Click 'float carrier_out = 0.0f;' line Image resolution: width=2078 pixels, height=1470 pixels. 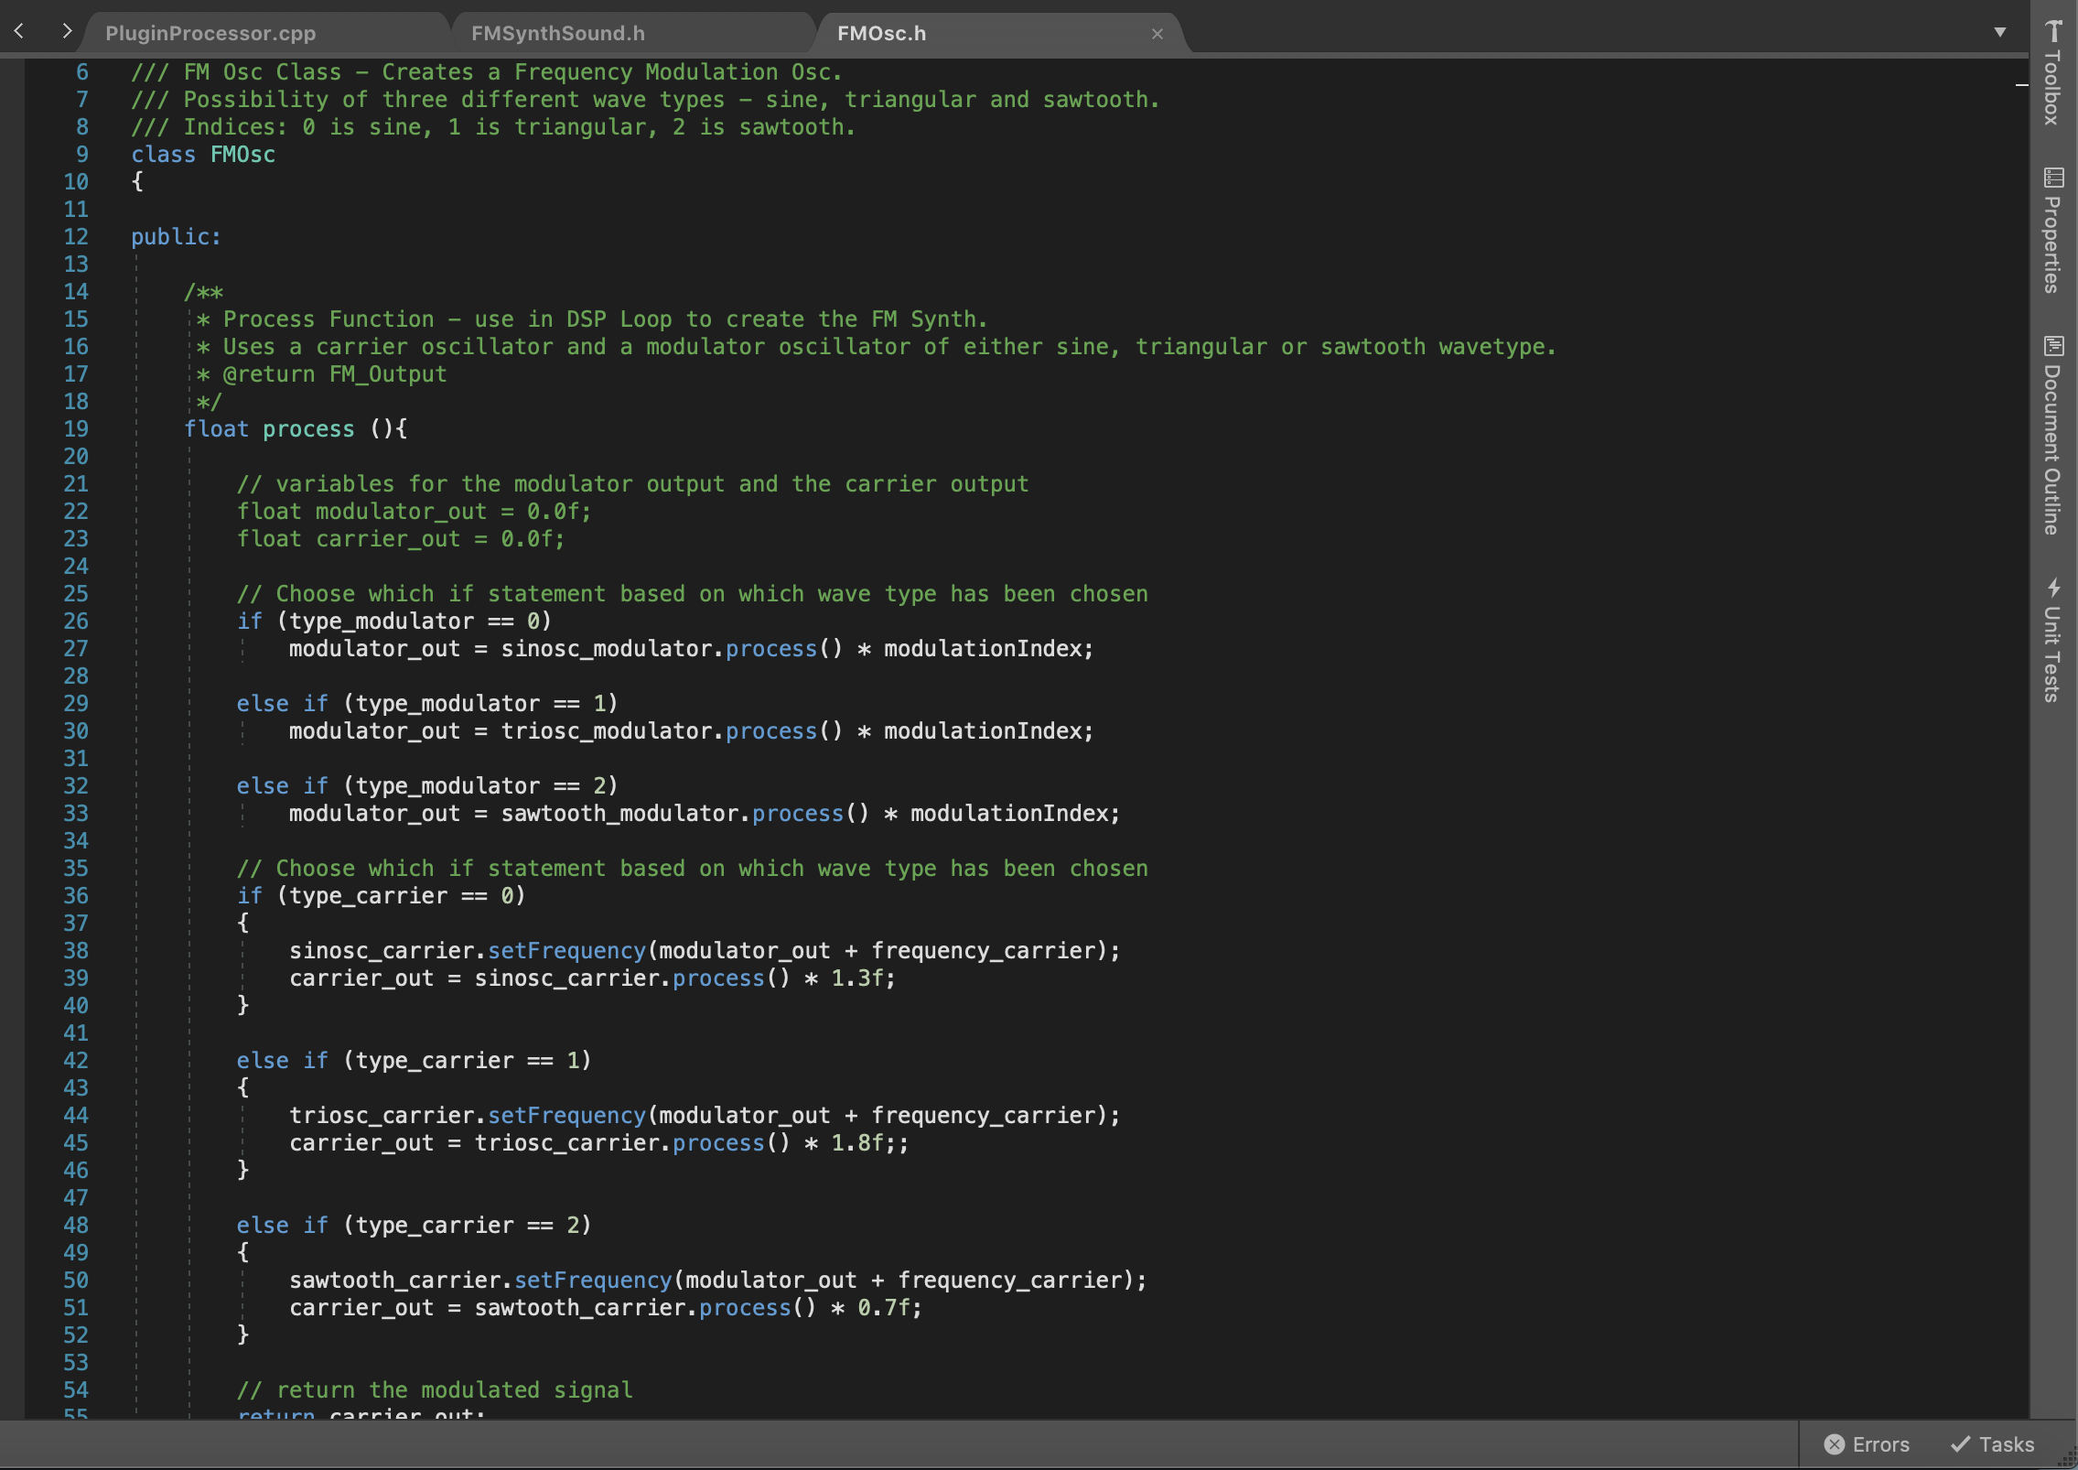coord(401,538)
